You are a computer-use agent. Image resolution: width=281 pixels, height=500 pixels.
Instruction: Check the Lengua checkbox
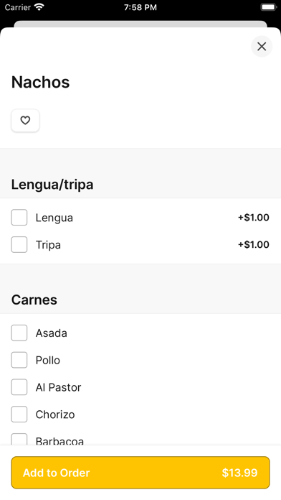(19, 218)
